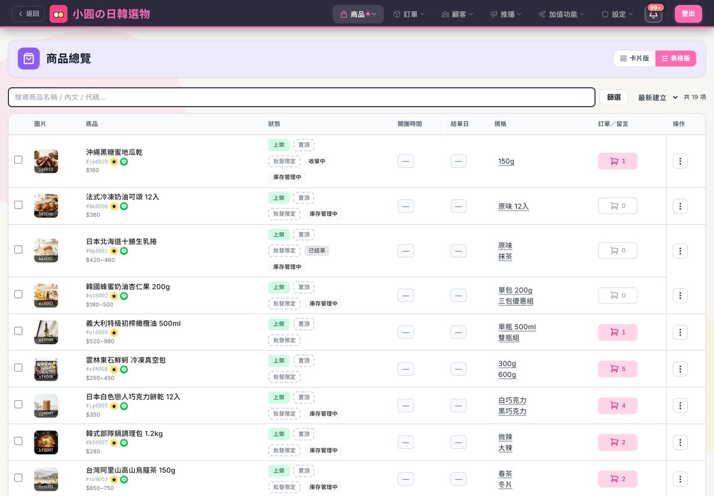Tick the checkbox for 日本白色戀人巧克力餅乾 12入
Image resolution: width=714 pixels, height=496 pixels.
tap(18, 404)
